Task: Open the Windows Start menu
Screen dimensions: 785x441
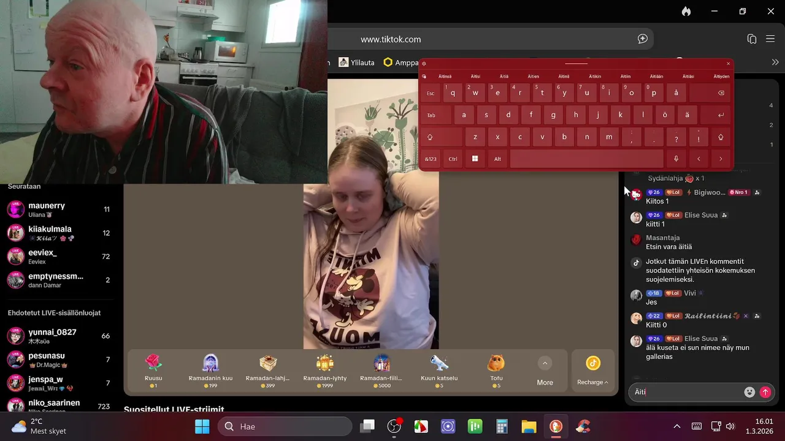Action: click(x=202, y=426)
